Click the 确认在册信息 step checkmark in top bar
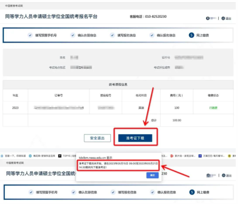 73,35
